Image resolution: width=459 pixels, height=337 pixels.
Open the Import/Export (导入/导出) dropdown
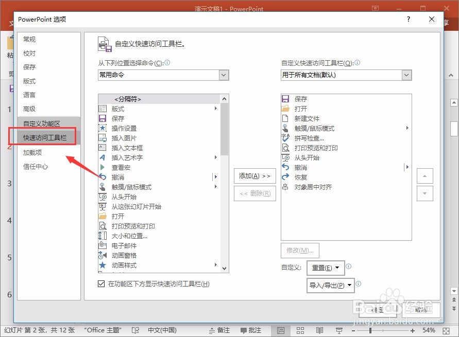click(331, 285)
